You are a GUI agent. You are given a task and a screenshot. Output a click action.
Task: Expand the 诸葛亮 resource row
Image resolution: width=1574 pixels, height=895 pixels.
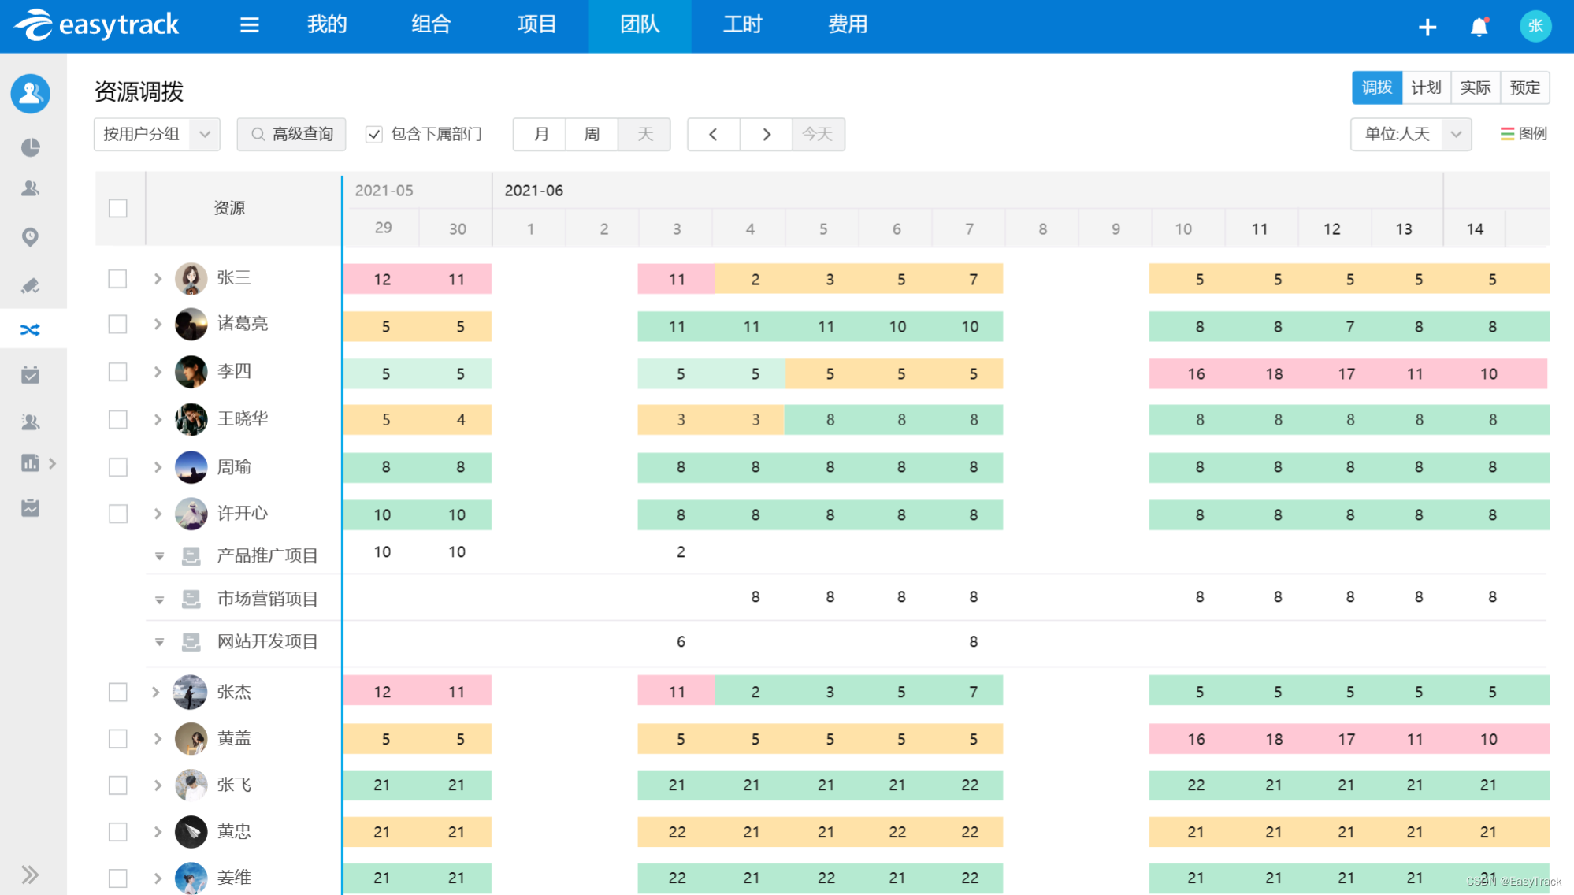pos(158,324)
